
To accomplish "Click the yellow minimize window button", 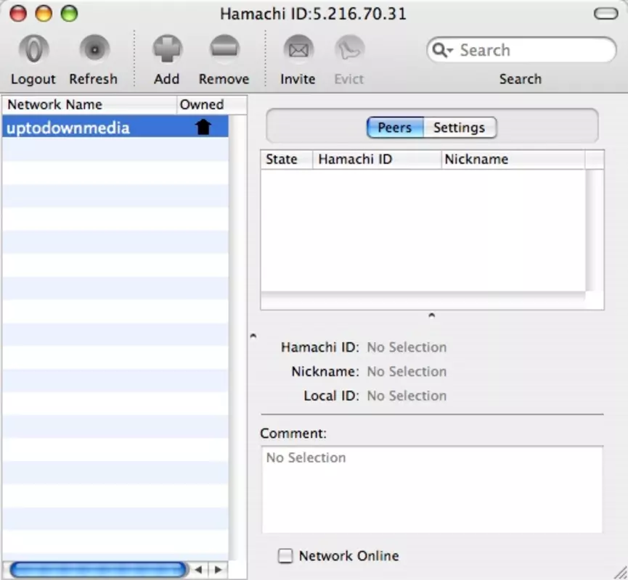I will click(x=44, y=13).
